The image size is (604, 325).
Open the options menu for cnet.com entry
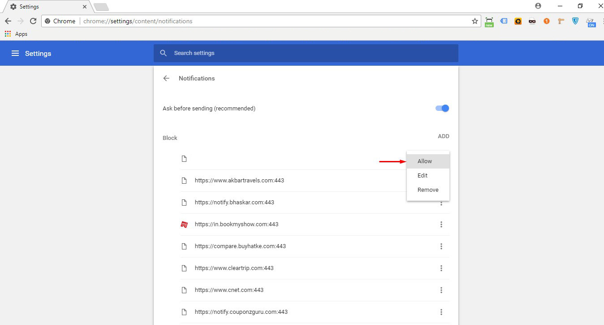click(x=441, y=290)
